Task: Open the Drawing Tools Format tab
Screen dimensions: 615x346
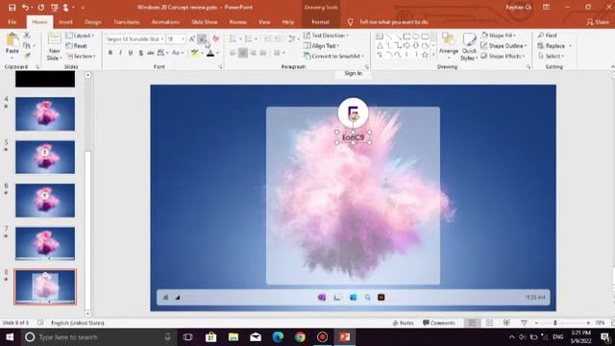Action: (320, 22)
